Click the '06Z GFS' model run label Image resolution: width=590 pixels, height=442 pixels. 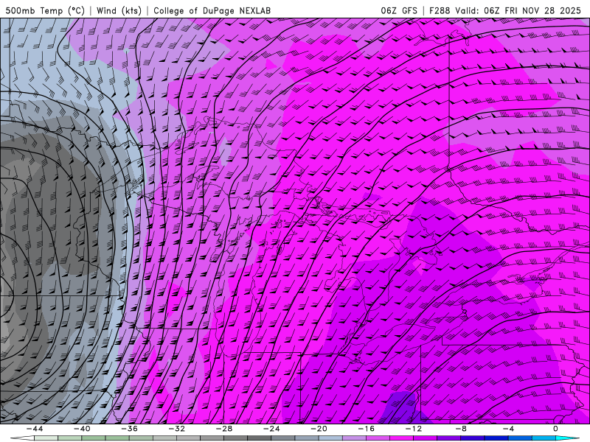(x=399, y=10)
